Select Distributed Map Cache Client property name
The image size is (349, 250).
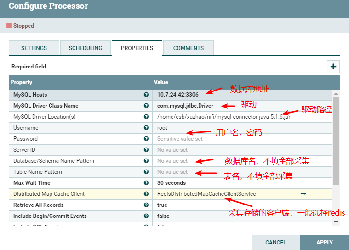pos(49,194)
